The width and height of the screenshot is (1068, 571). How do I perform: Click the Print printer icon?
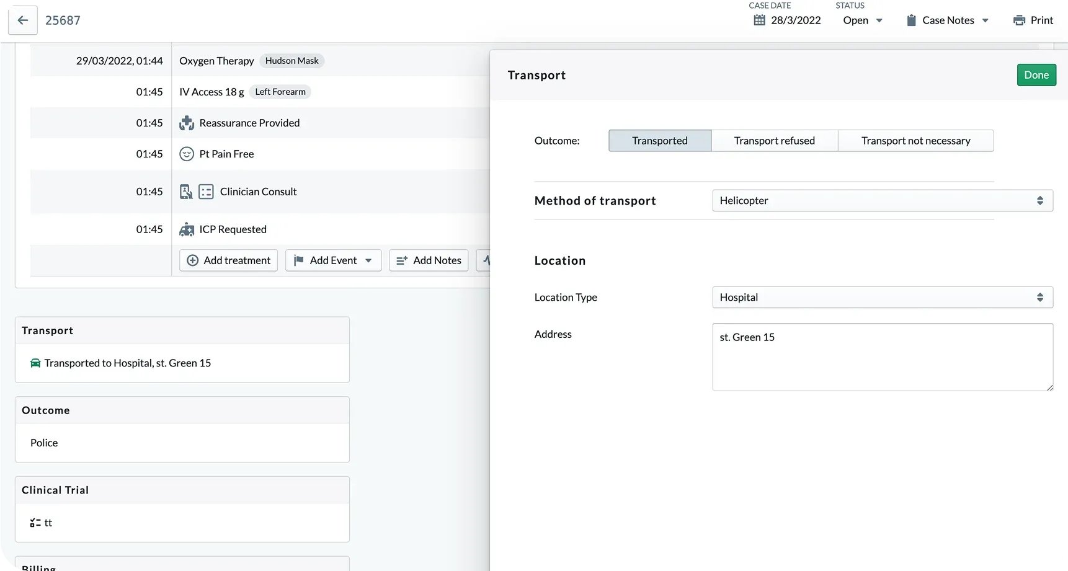tap(1019, 20)
